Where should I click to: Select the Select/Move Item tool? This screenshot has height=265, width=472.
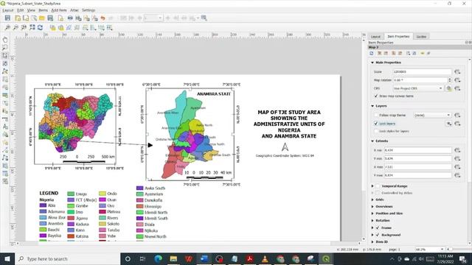coord(5,56)
